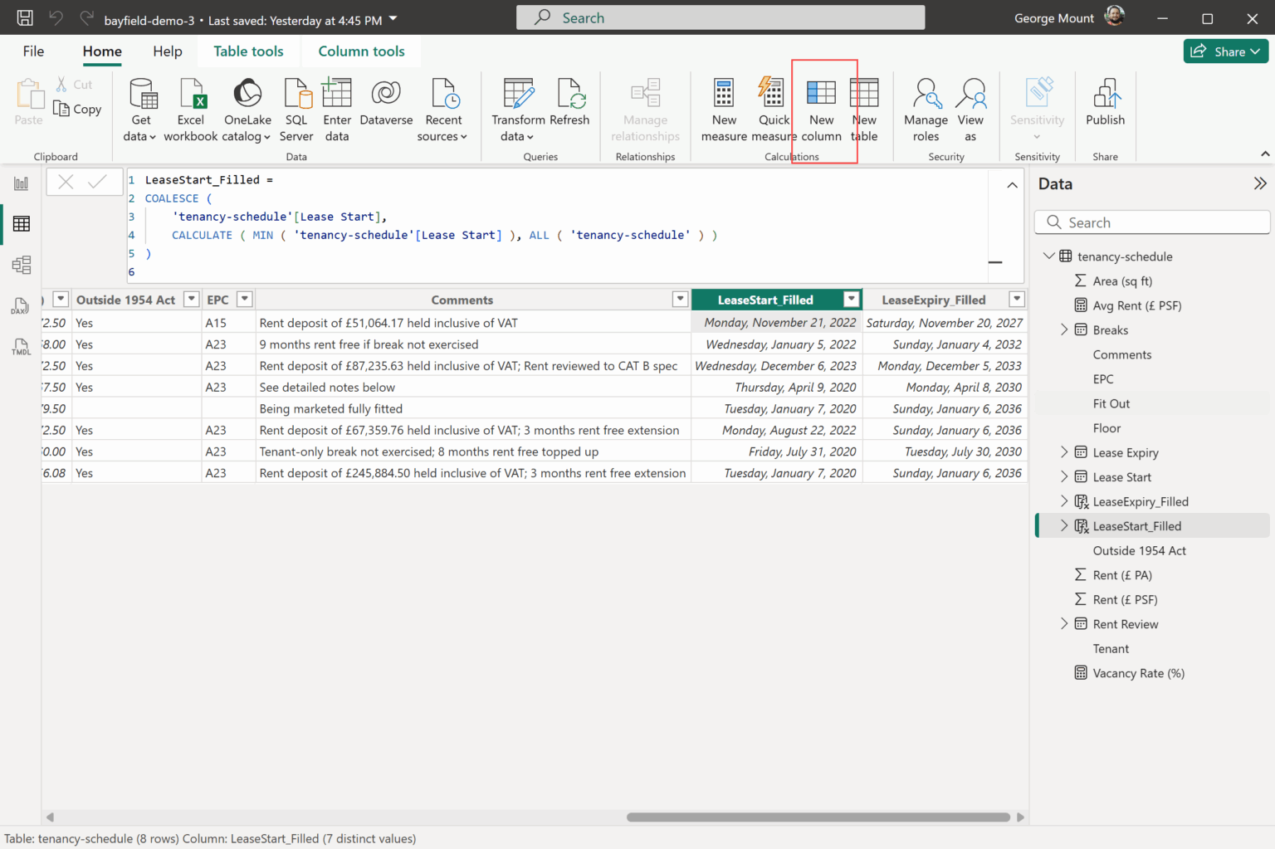1275x849 pixels.
Task: Open filter dropdown on Comments column
Action: (680, 300)
